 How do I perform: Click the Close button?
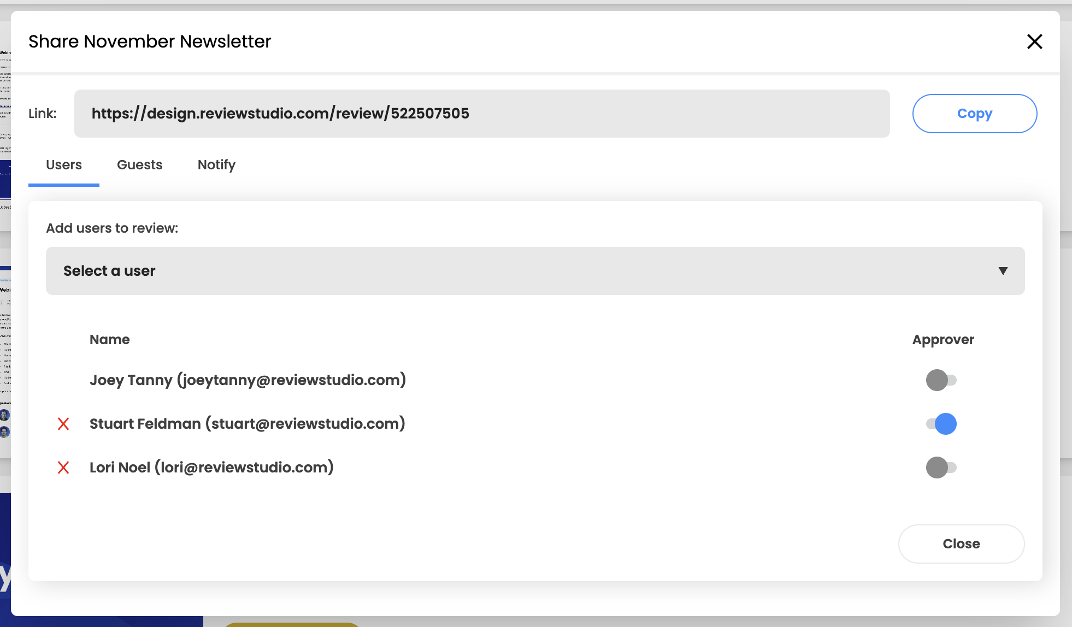(x=961, y=544)
